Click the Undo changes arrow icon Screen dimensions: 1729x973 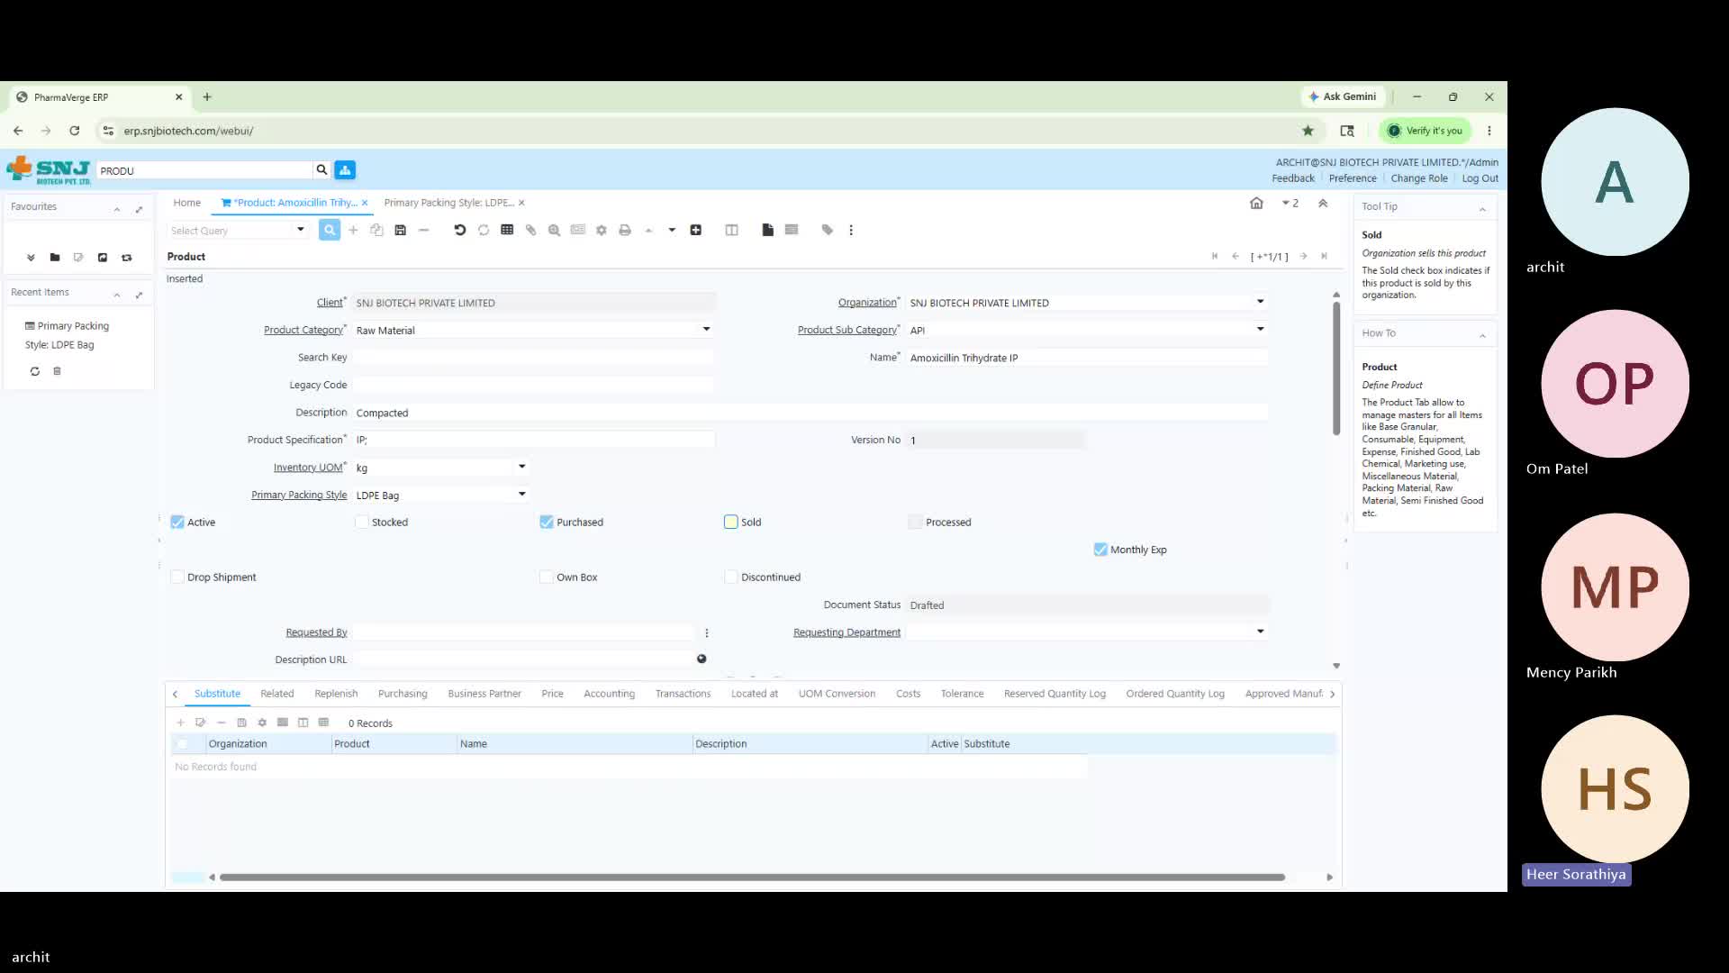[459, 230]
